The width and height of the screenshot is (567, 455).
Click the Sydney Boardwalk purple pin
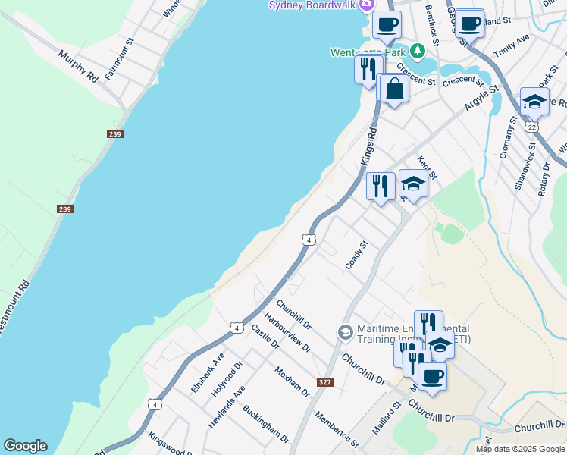coord(367,5)
